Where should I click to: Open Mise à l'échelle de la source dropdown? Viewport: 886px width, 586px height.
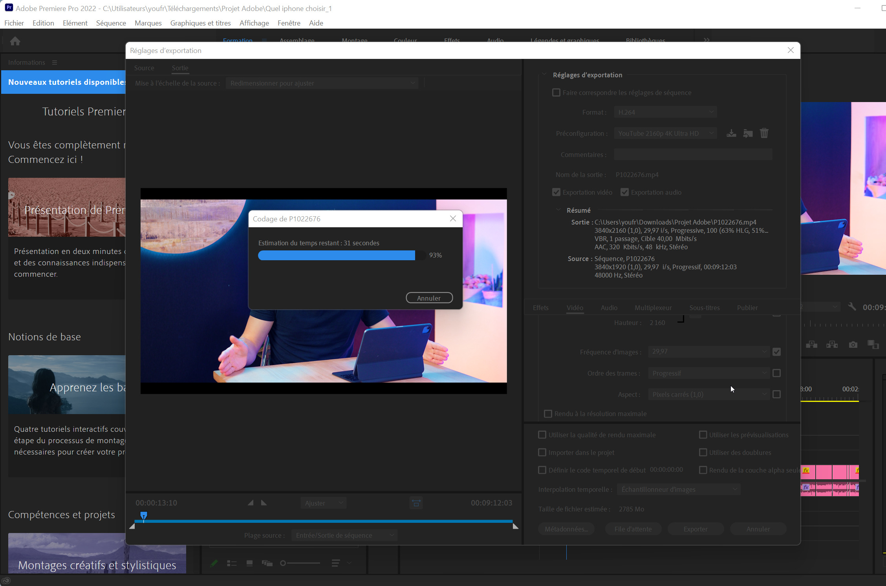coord(322,83)
